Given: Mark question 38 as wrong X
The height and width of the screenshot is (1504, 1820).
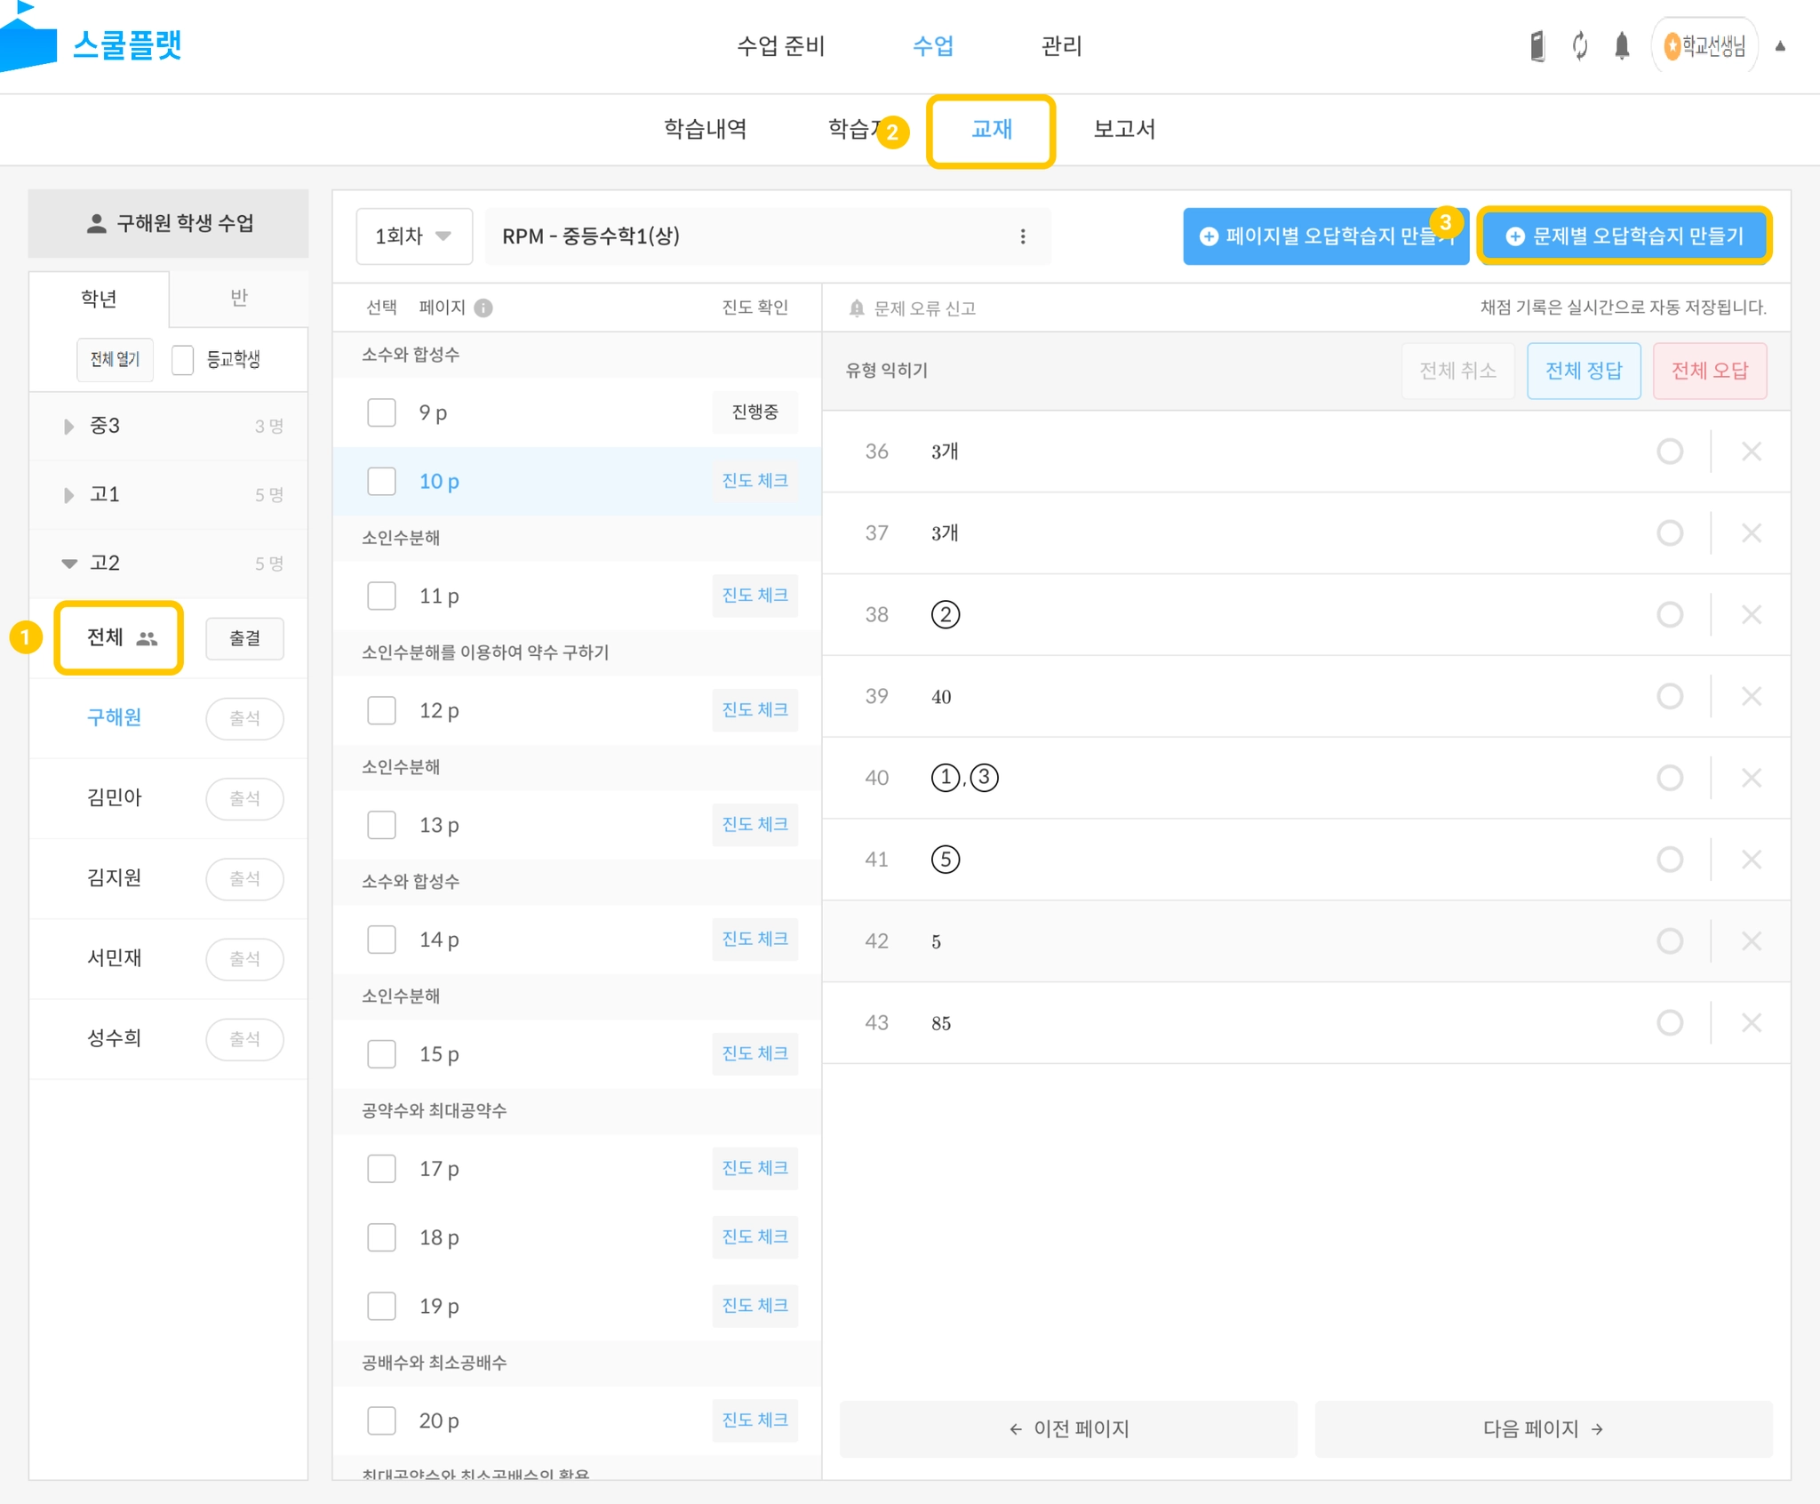Looking at the screenshot, I should [x=1751, y=615].
